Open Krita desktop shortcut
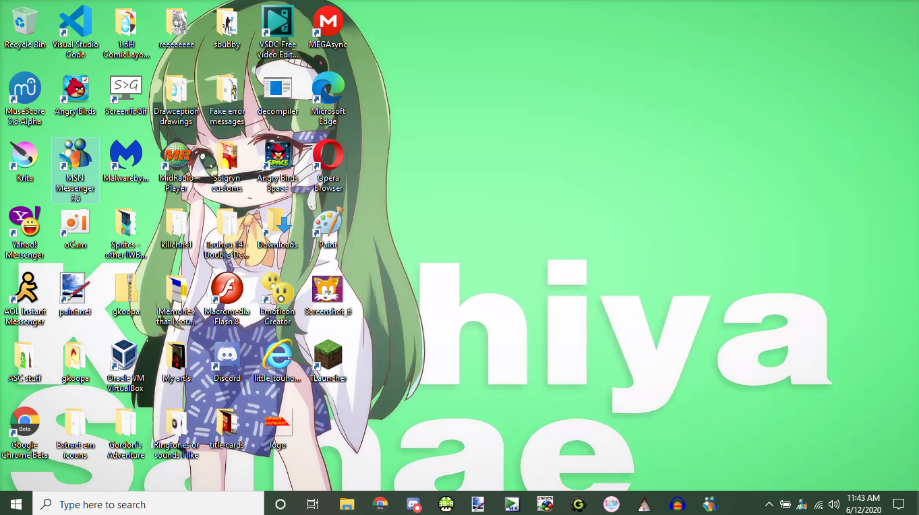Screen dimensions: 919x515 25,162
